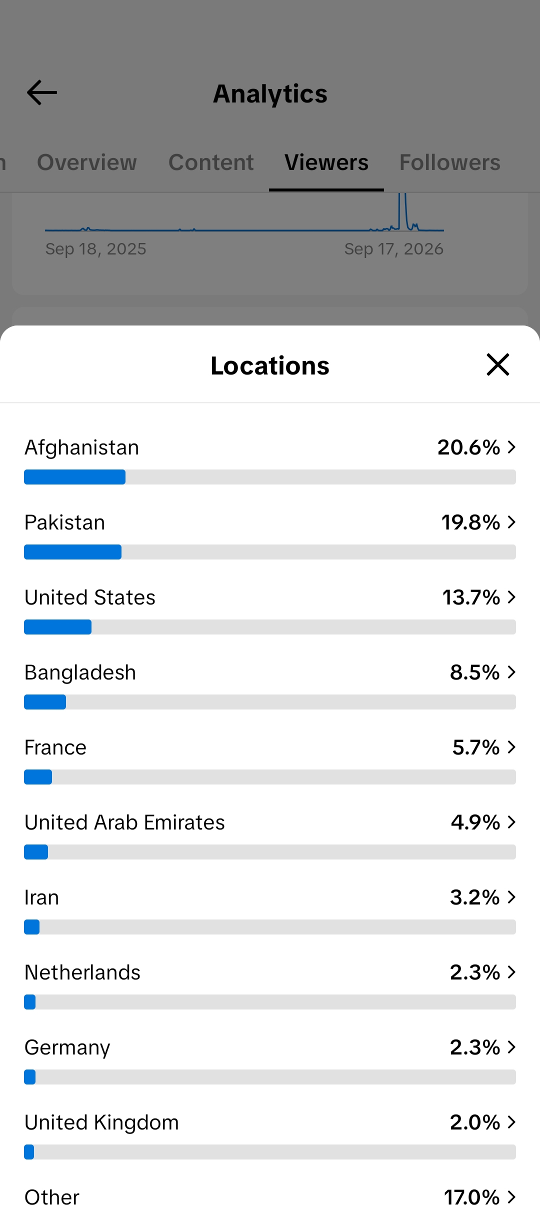Open Other 17.0% chevron
This screenshot has width=540, height=1206.
511,1197
